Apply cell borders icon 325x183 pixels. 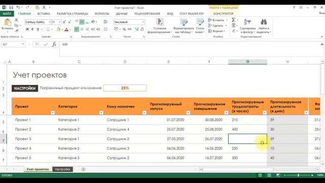tap(48, 29)
